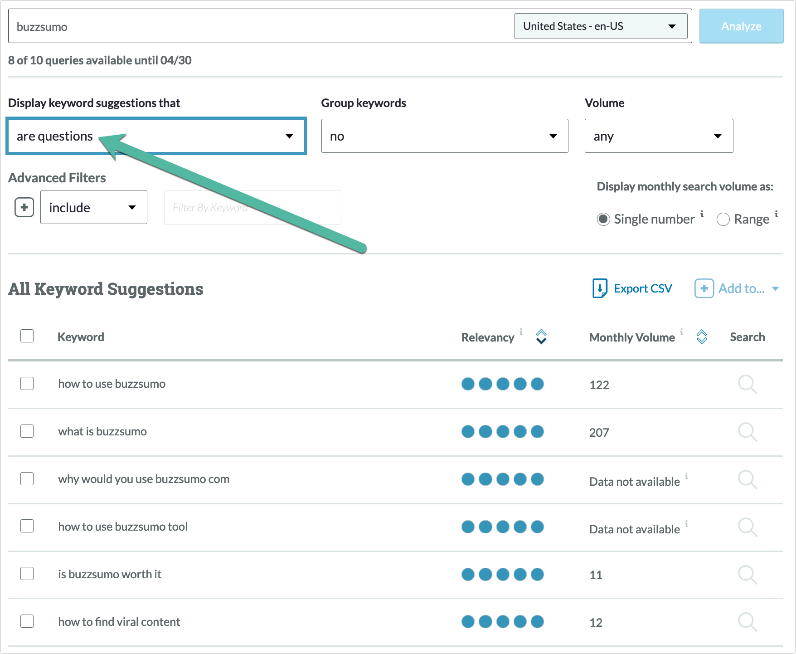Click the info icon beside "Data not available"
796x654 pixels.
pos(687,477)
